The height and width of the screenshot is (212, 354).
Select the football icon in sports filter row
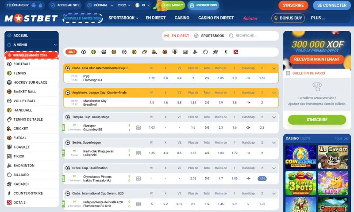[83, 52]
